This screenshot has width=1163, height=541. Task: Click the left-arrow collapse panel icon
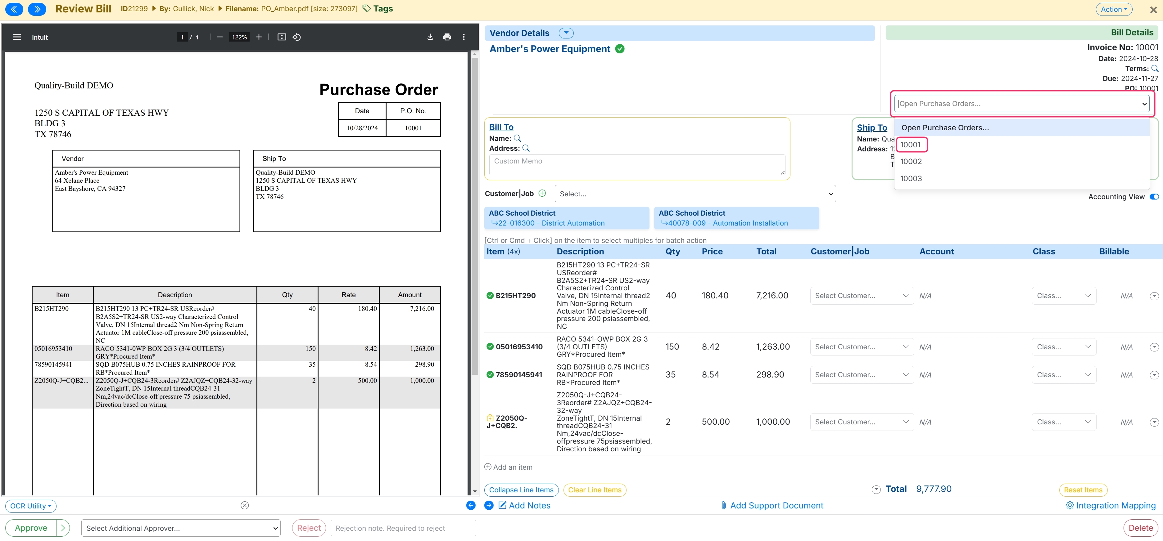pos(471,505)
